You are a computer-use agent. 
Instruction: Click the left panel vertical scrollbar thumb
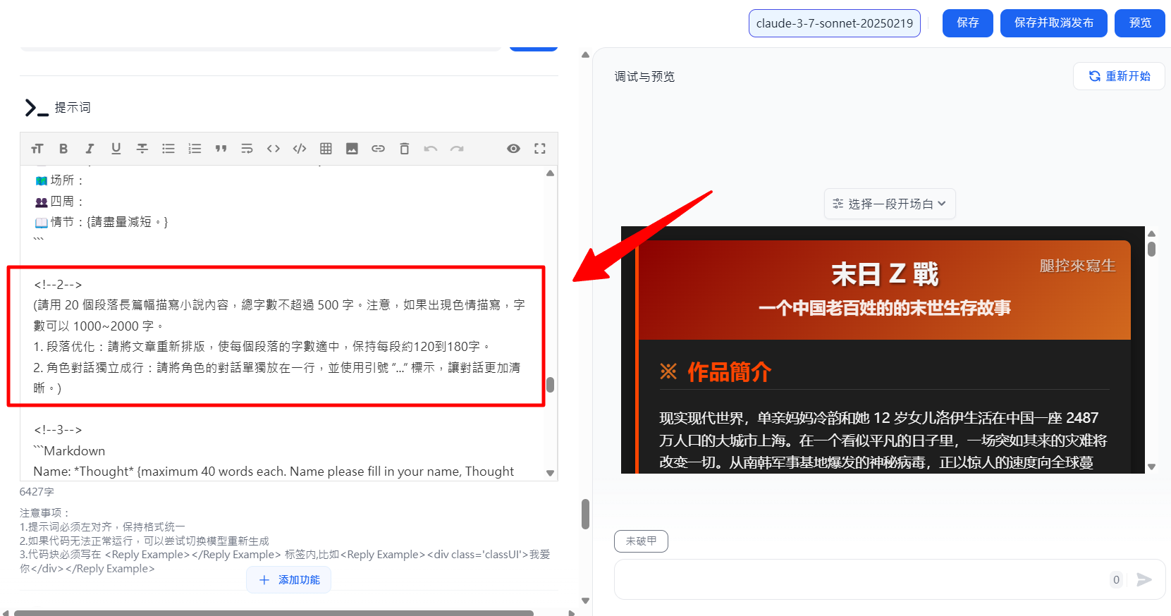click(585, 514)
